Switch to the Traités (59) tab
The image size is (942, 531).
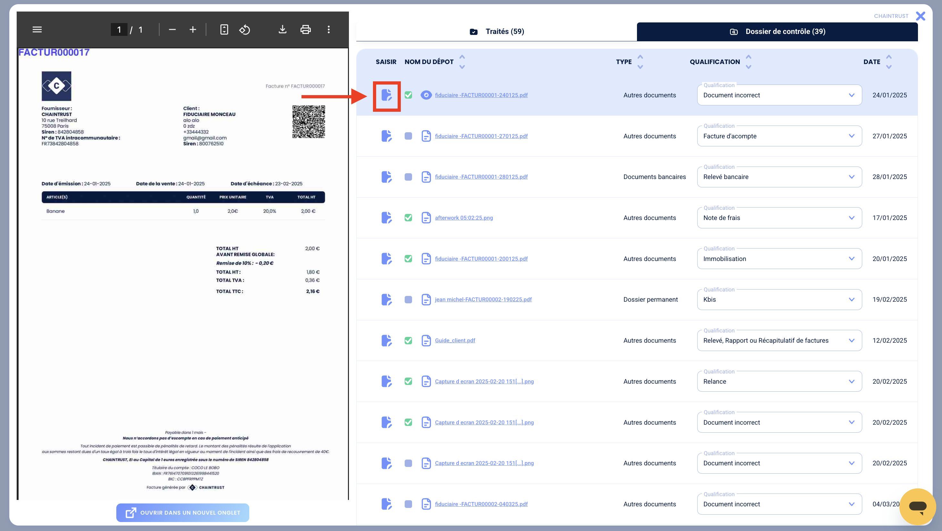tap(497, 31)
